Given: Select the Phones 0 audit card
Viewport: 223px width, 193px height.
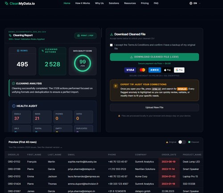Looking at the screenshot, I should [x=63, y=117].
